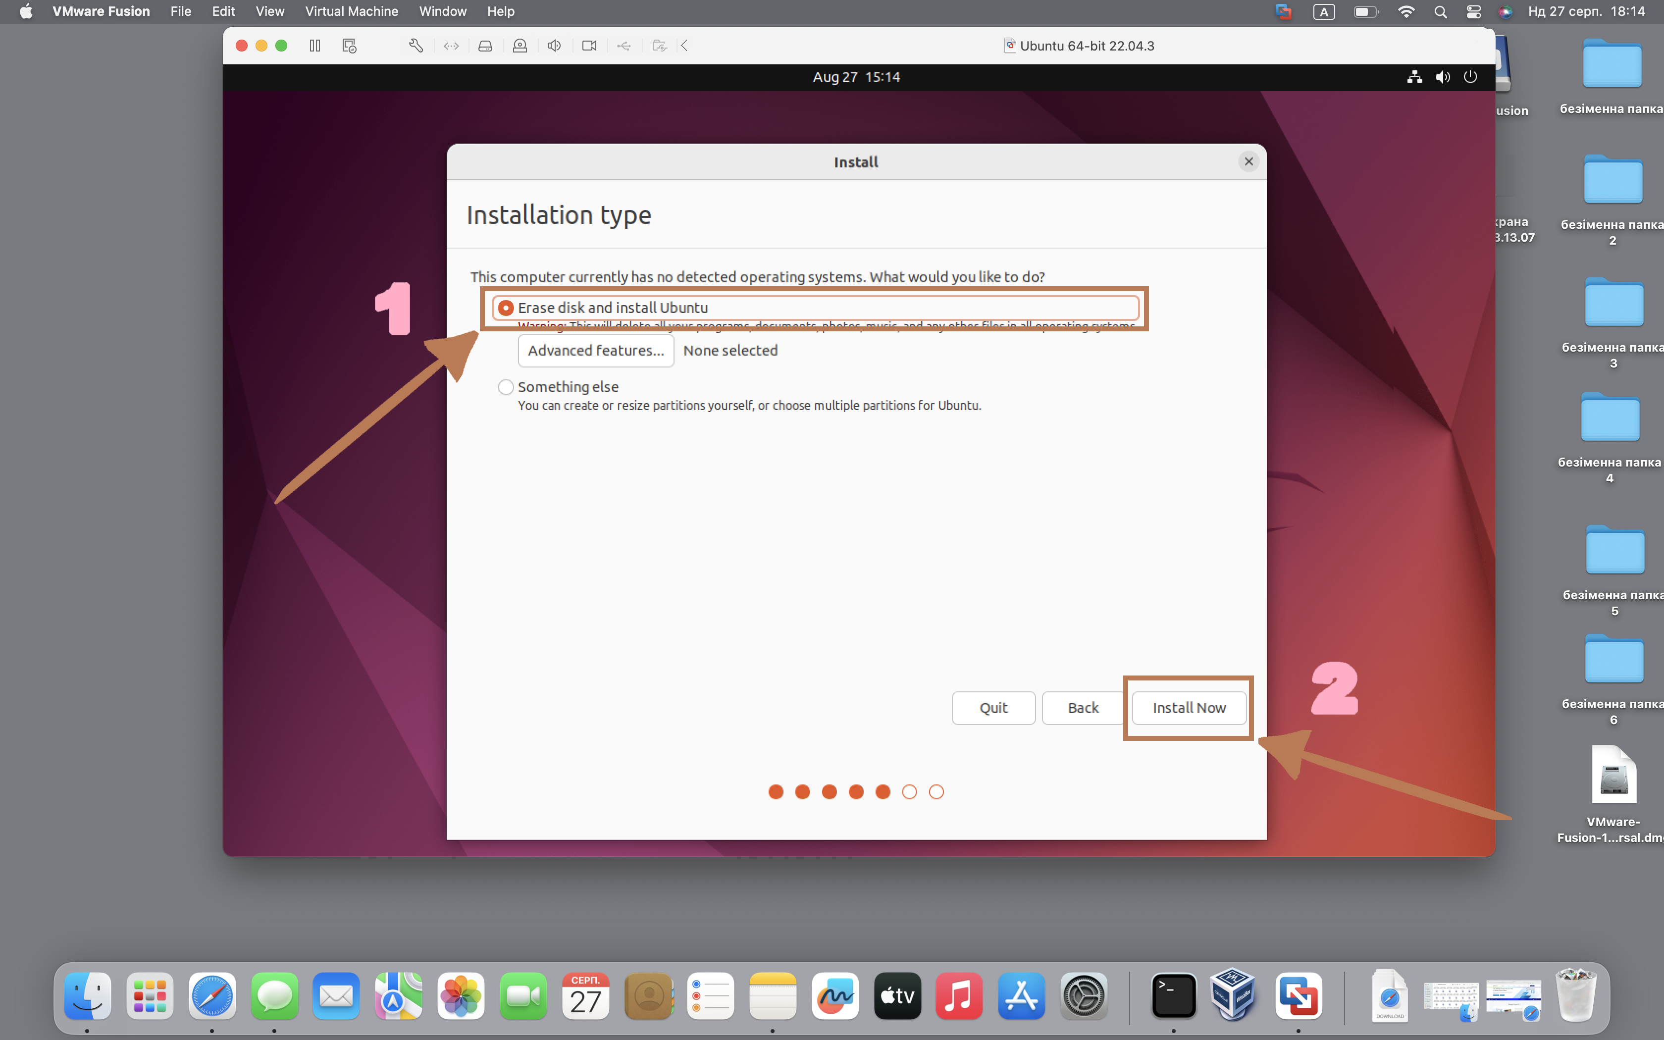Screen dimensions: 1664x1040
Task: Open Launchpad from the Dock
Action: pos(150,995)
